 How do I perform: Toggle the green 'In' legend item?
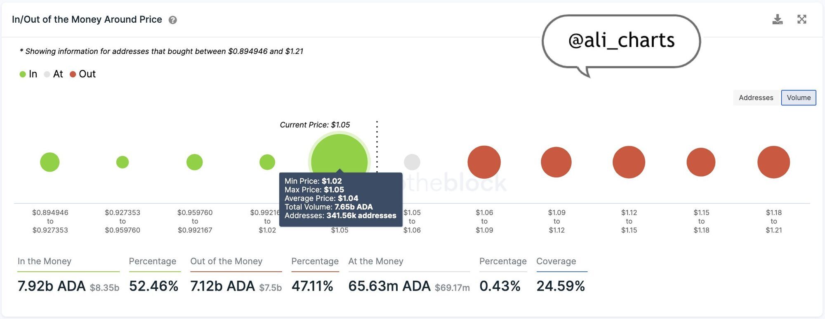pyautogui.click(x=28, y=74)
